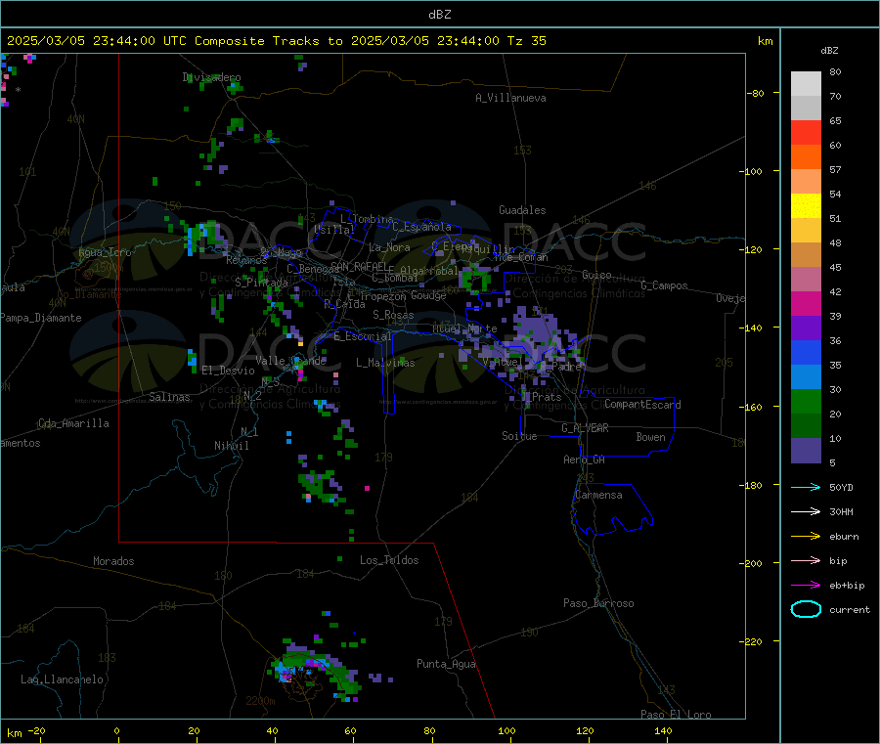
Task: Click the A_Villanueva map label
Action: click(510, 98)
